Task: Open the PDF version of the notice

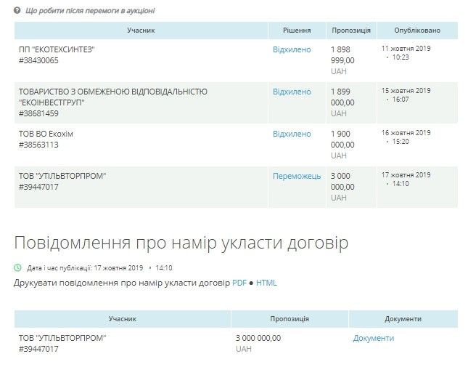Action: coord(239,283)
